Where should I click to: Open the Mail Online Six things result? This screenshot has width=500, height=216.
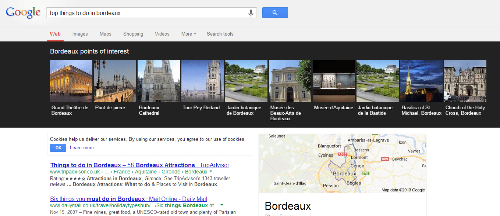pos(129,199)
